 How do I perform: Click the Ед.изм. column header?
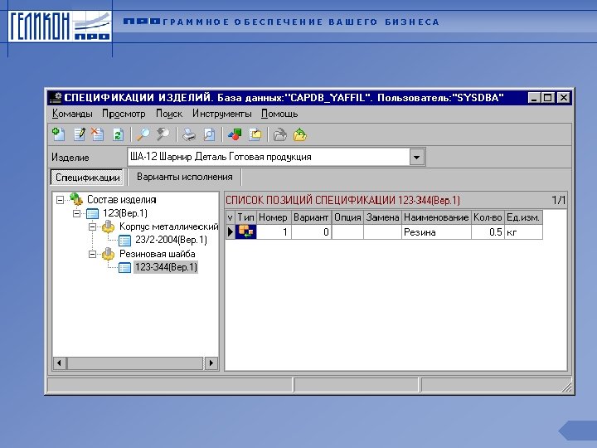(x=523, y=217)
